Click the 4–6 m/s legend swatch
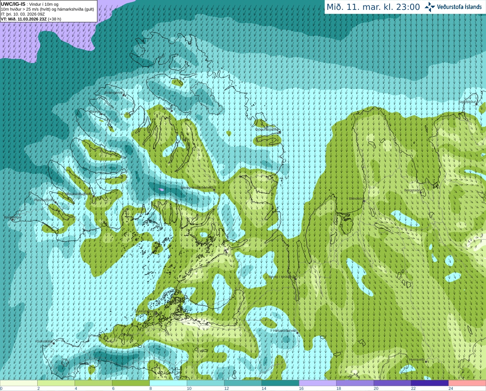 point(93,383)
